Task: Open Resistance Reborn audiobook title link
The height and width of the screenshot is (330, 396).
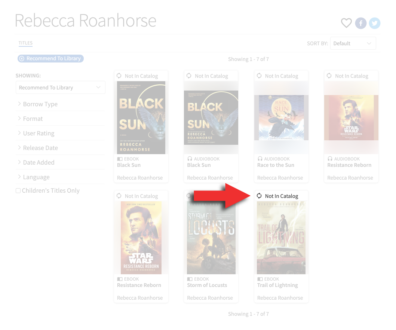Action: [349, 165]
